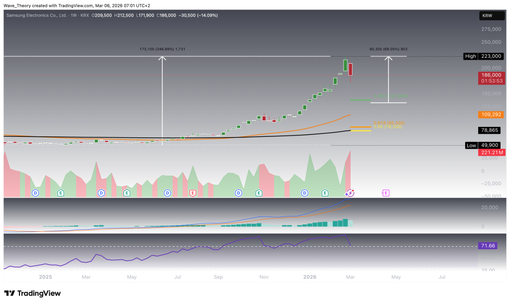Open the purple lightning news icon
The height and width of the screenshot is (304, 510).
[x=350, y=192]
